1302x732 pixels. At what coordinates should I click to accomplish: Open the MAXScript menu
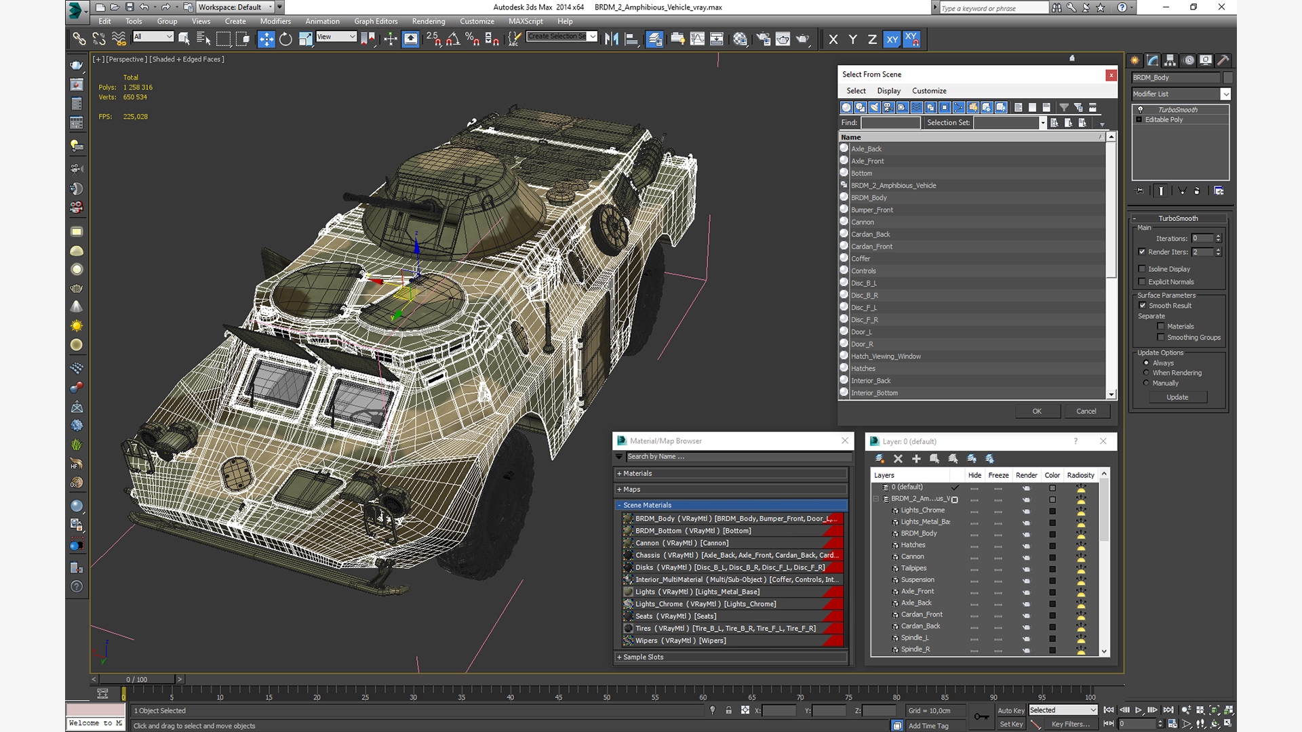pos(526,22)
